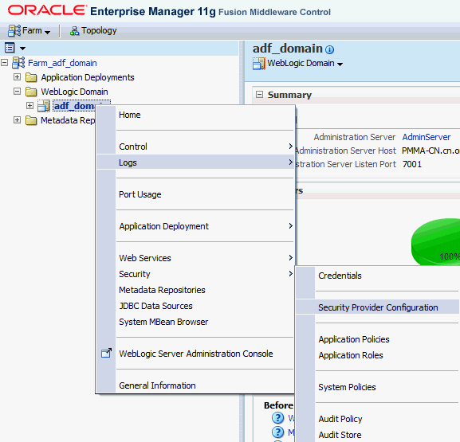Click the WebLogic Domain folder icon in tree
Screen dimensions: 460x442
pyautogui.click(x=31, y=92)
